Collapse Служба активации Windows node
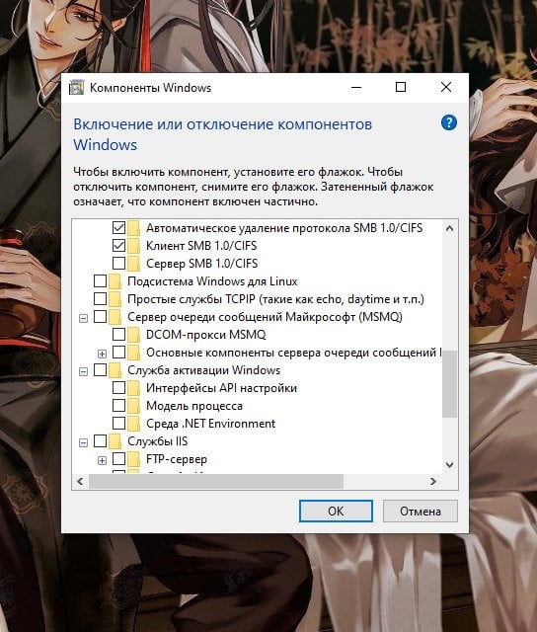Image resolution: width=537 pixels, height=632 pixels. point(83,371)
